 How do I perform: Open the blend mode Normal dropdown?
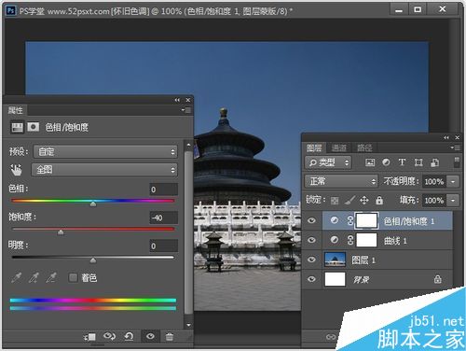[x=341, y=181]
